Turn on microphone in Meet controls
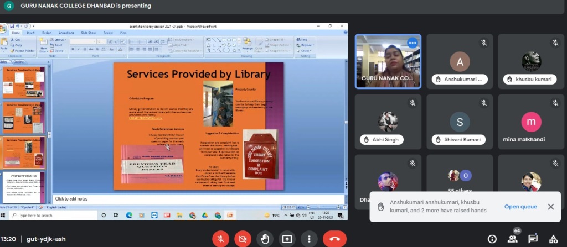This screenshot has width=567, height=247. pos(220,239)
